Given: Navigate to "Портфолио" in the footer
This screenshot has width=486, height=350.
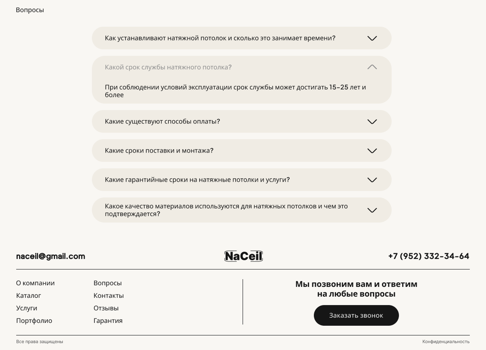Looking at the screenshot, I should click(x=34, y=320).
